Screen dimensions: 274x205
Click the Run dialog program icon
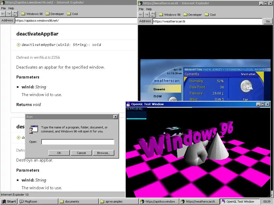coord(33,129)
